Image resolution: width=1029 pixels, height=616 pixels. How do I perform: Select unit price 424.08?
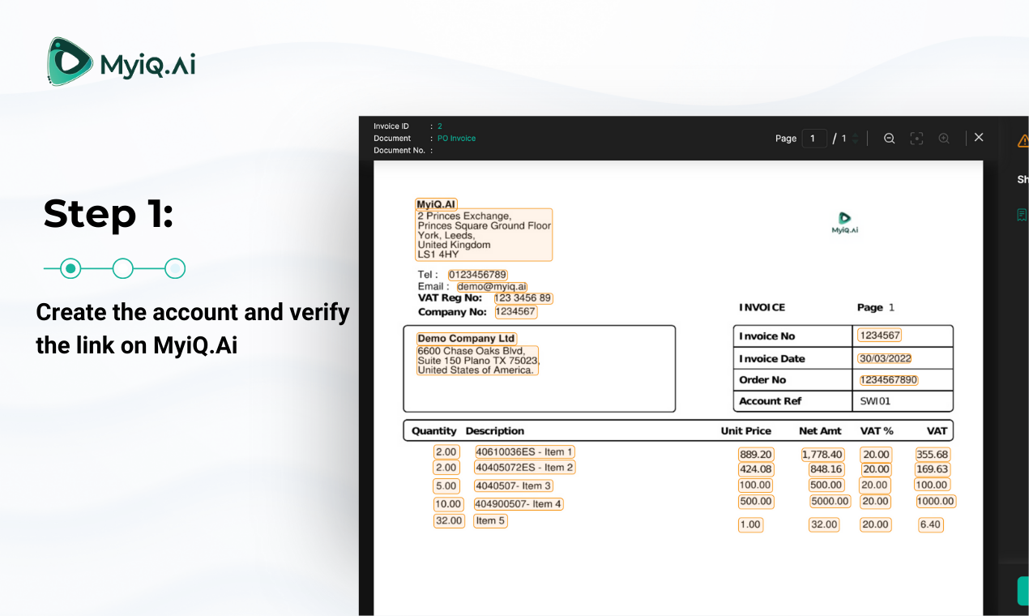pos(756,469)
